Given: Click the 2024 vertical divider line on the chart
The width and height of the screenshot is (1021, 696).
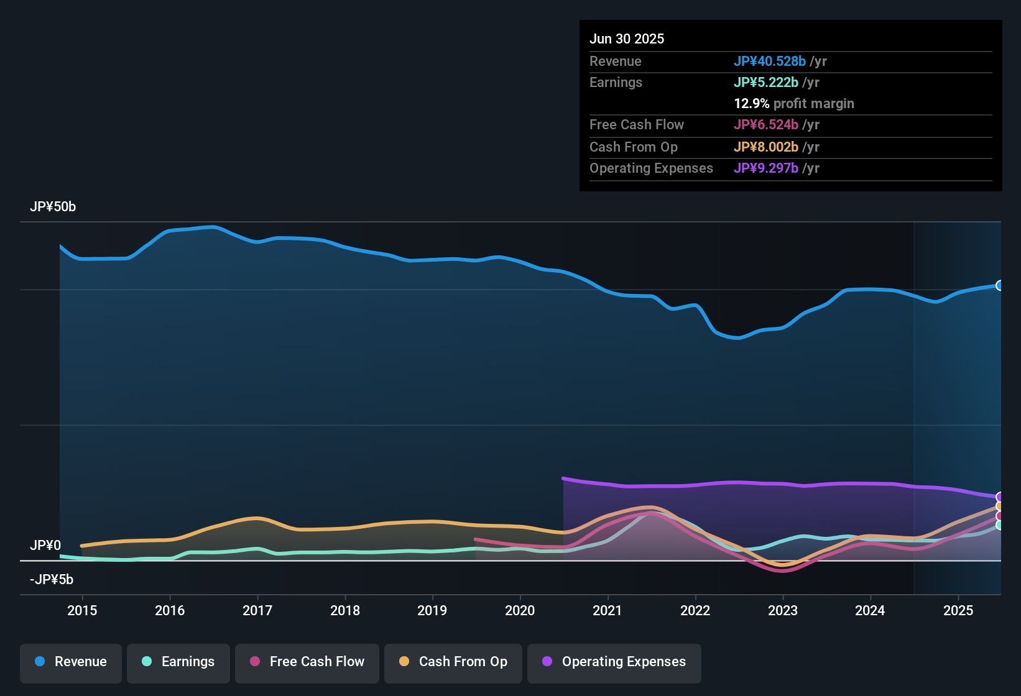Looking at the screenshot, I should point(913,404).
